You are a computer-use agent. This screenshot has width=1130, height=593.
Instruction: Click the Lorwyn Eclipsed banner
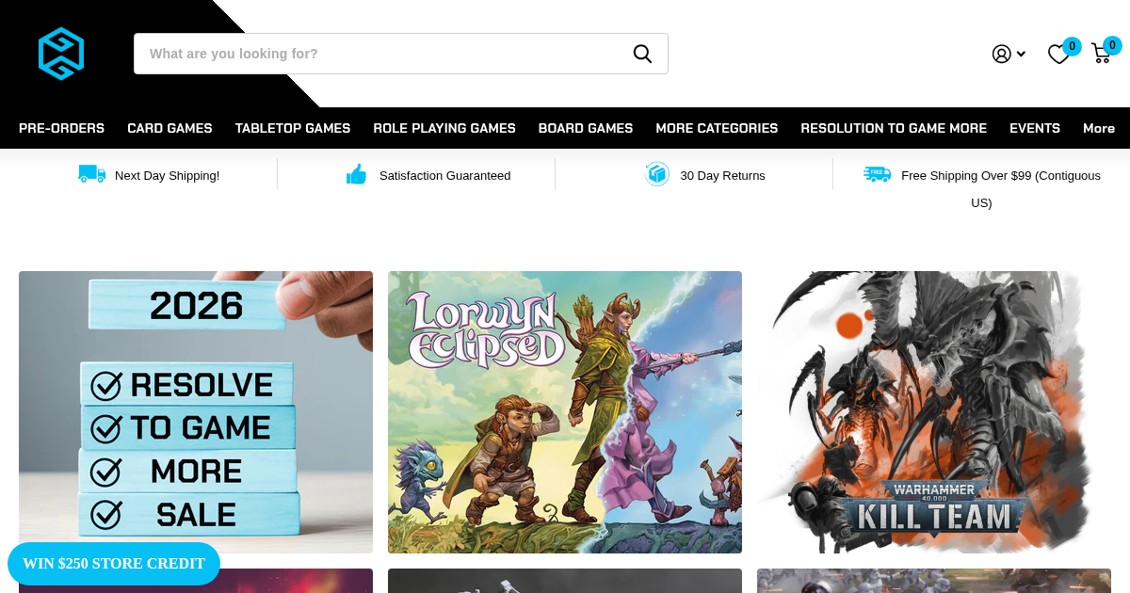point(564,411)
